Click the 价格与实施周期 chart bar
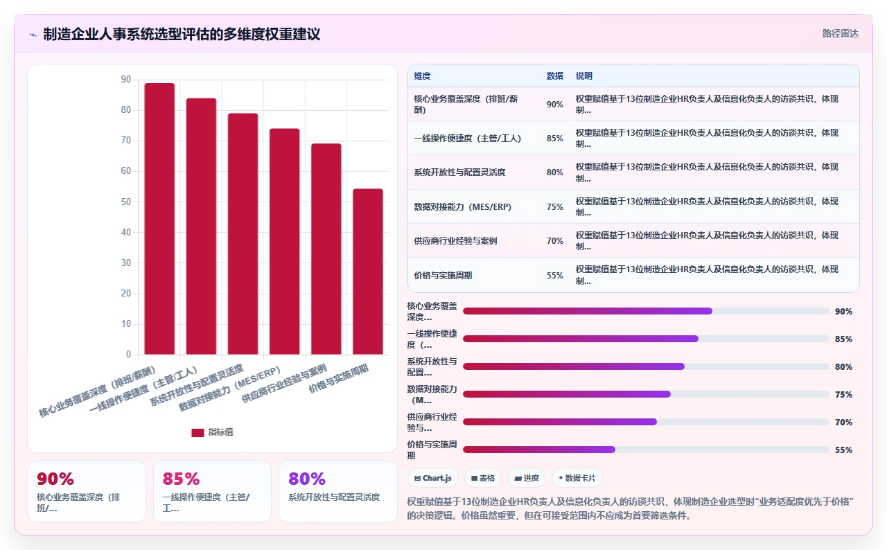 [368, 272]
